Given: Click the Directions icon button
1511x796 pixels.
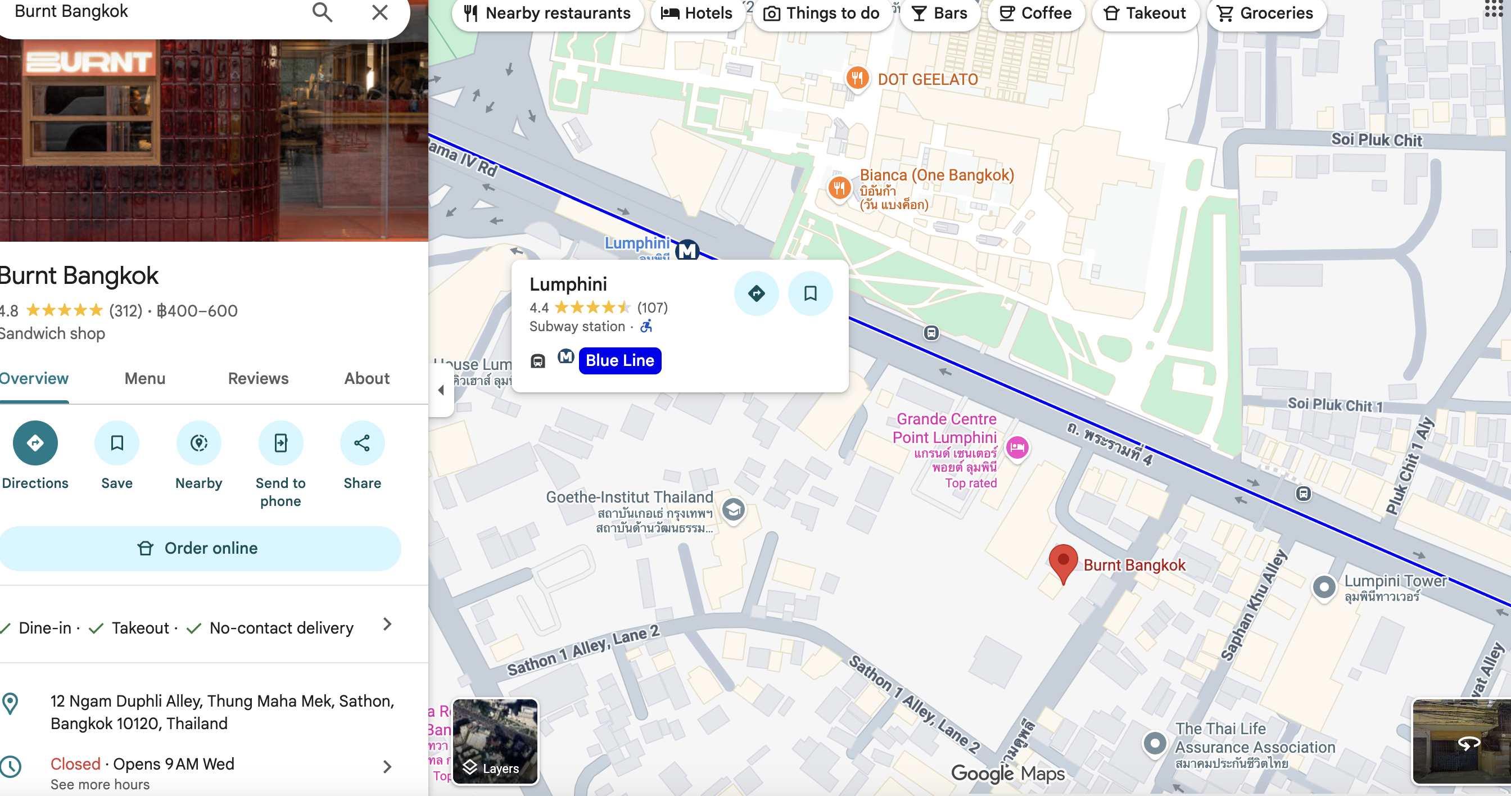Looking at the screenshot, I should click(x=35, y=443).
